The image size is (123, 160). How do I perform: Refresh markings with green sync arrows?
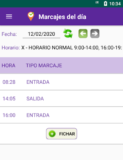[x=68, y=33]
